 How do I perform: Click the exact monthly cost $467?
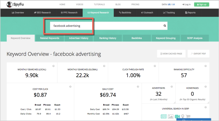(126, 114)
